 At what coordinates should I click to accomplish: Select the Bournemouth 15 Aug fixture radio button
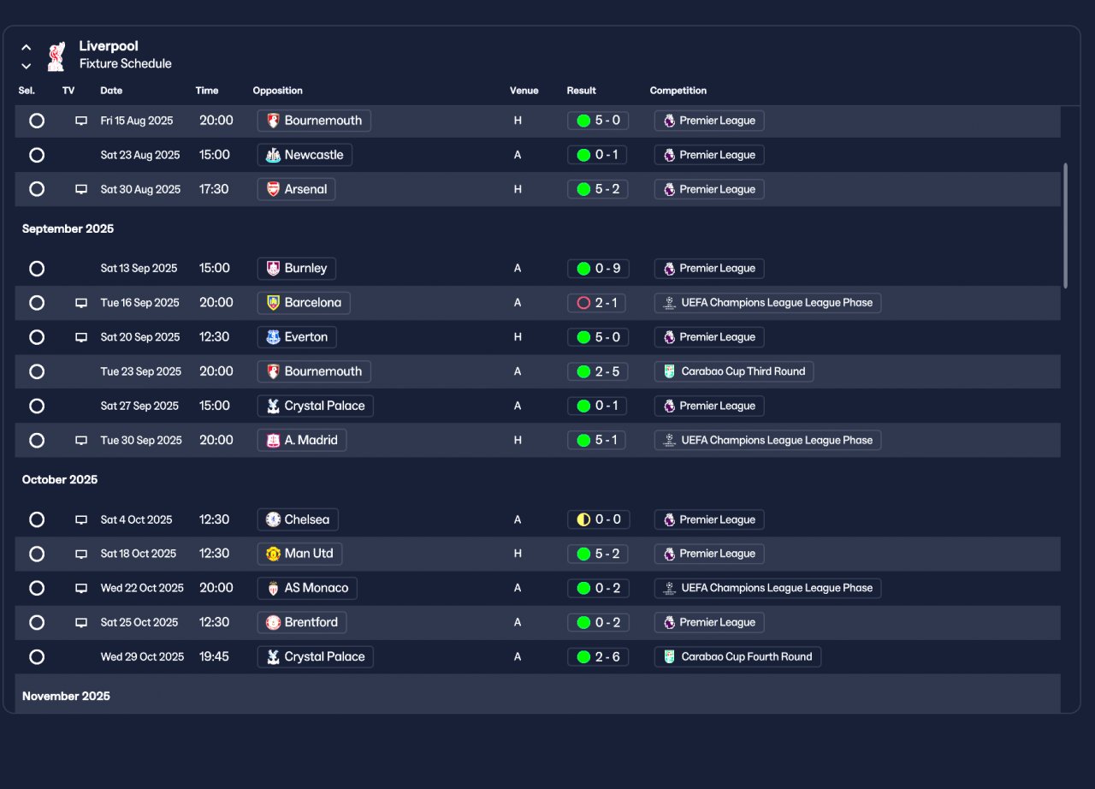[37, 121]
